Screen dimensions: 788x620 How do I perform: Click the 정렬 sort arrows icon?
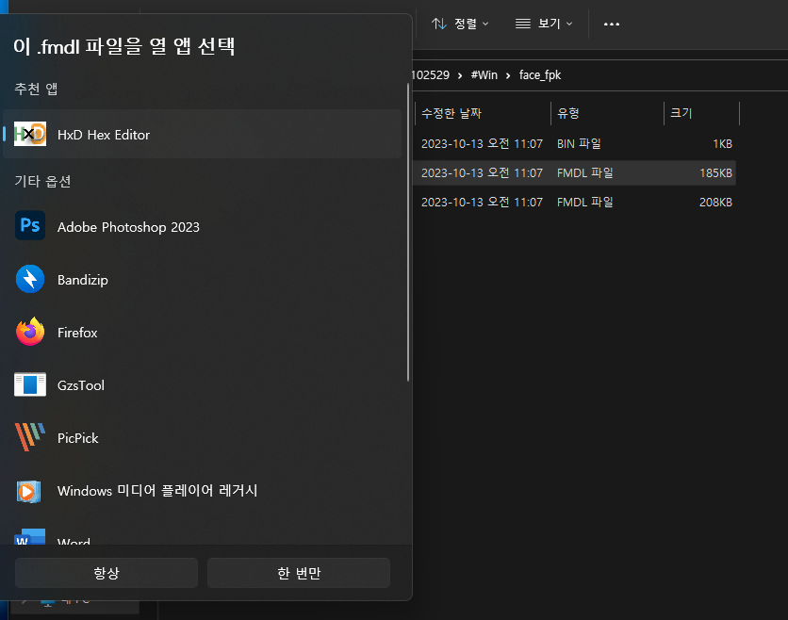(438, 24)
